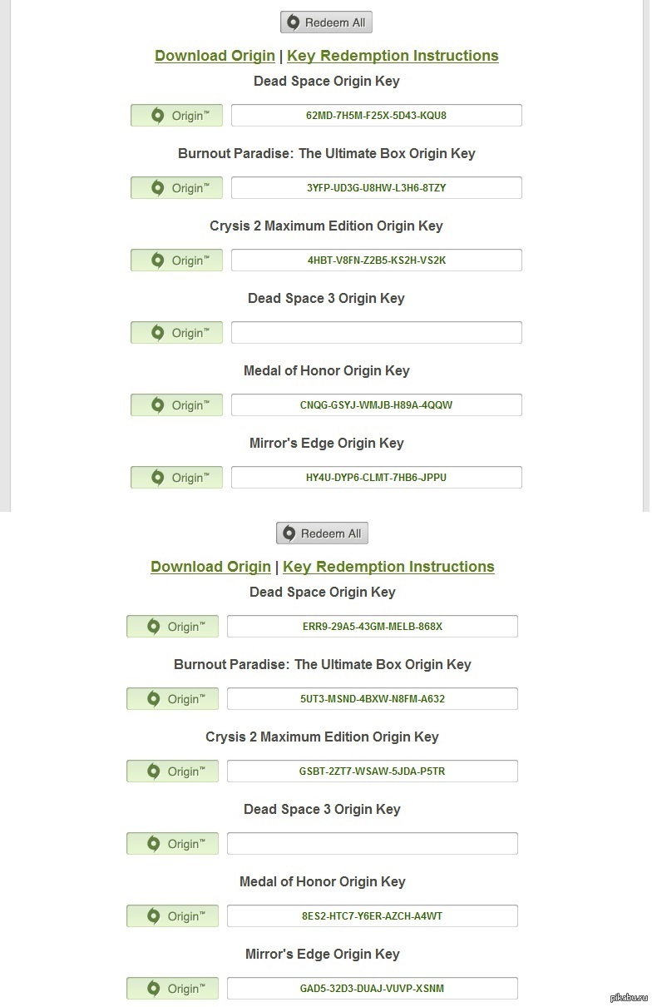Click Origin button beside key HY4U-DYP6-CLMT-7HB6-JPPU
Viewport: 652px width, 1007px height.
point(176,478)
